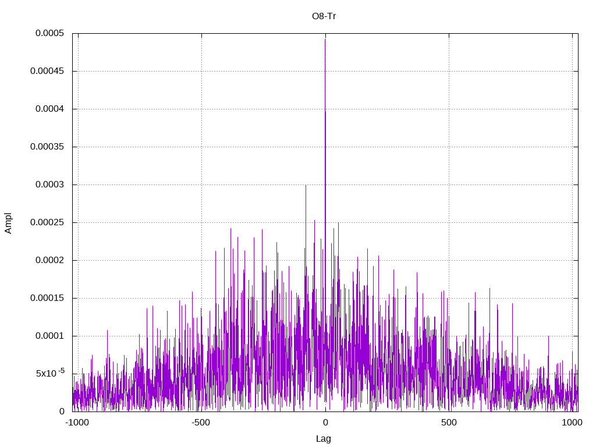Click the x-axis tick label '500'

pos(449,423)
